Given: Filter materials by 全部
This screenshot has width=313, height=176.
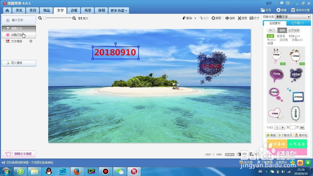Looking at the screenshot, I should click(270, 36).
